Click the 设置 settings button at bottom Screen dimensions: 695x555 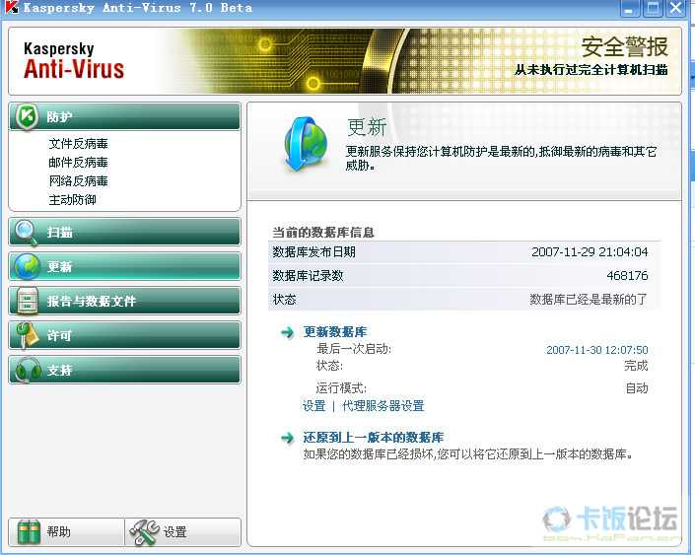[183, 532]
